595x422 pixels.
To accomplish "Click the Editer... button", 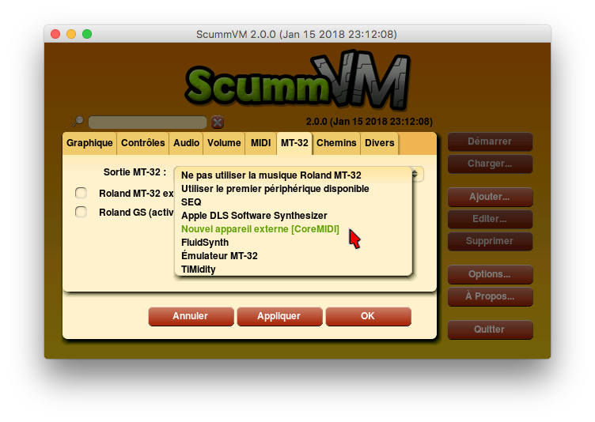I will tap(490, 219).
